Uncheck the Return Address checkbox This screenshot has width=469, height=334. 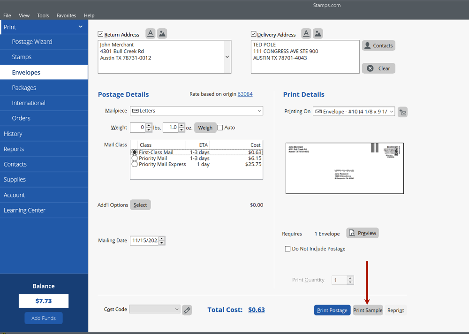click(101, 34)
